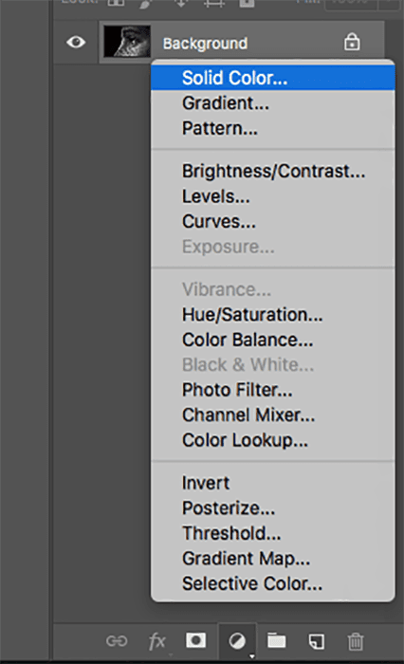The width and height of the screenshot is (404, 664).
Task: Select the Background layer thumbnail
Action: pyautogui.click(x=127, y=42)
